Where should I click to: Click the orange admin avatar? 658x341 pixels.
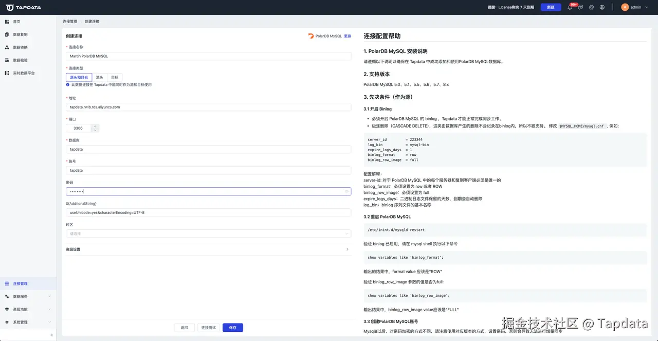(x=625, y=7)
